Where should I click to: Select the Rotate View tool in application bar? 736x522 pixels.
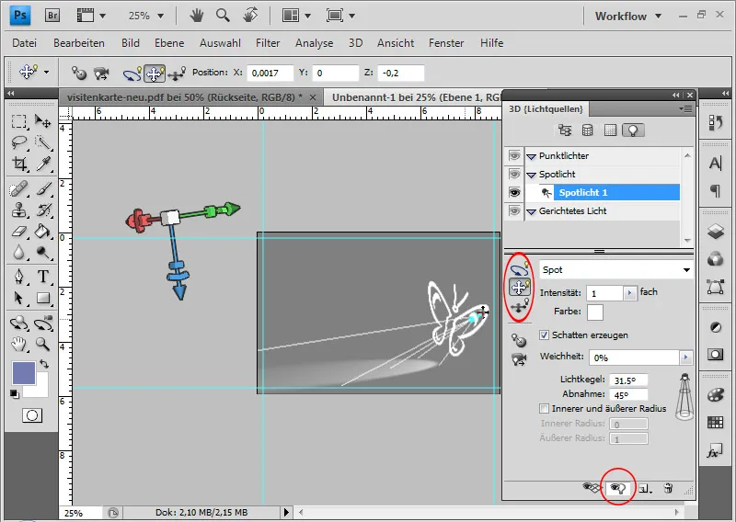pos(250,16)
